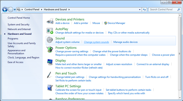Viewport: 183px width, 101px height.
Task: Click Play CDs or other media automatically
Action: (x=129, y=33)
